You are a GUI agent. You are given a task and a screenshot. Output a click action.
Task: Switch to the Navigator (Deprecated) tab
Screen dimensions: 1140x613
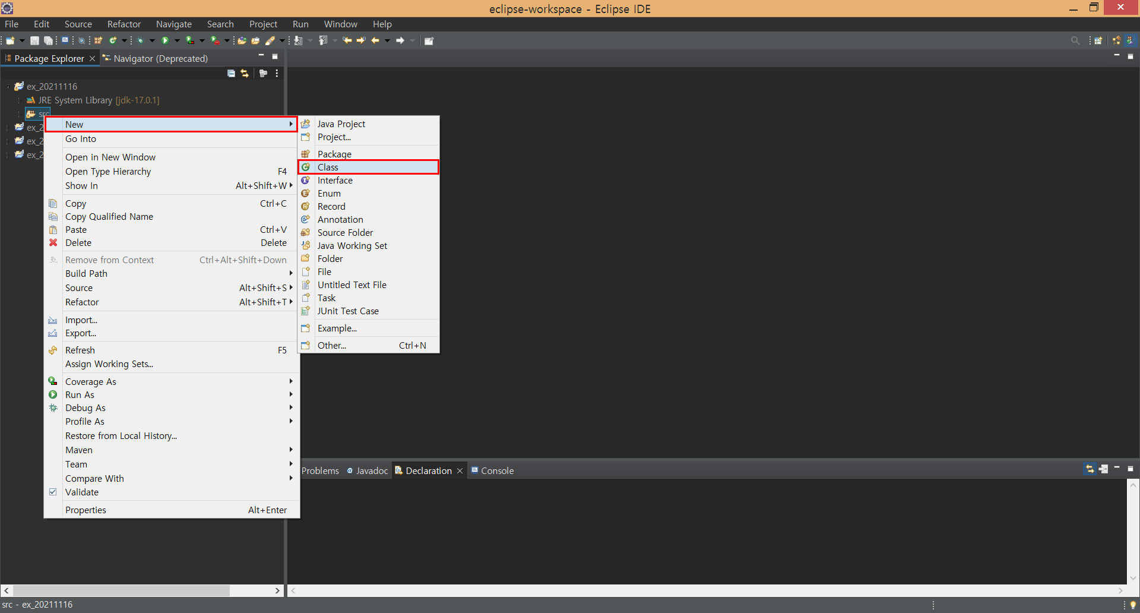tap(154, 58)
